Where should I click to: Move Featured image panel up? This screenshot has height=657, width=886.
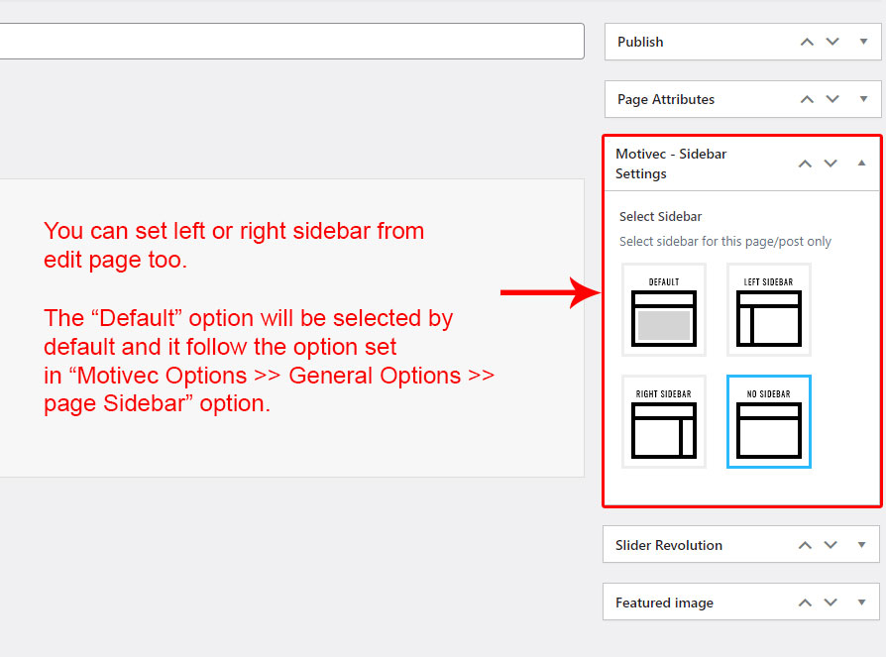805,602
